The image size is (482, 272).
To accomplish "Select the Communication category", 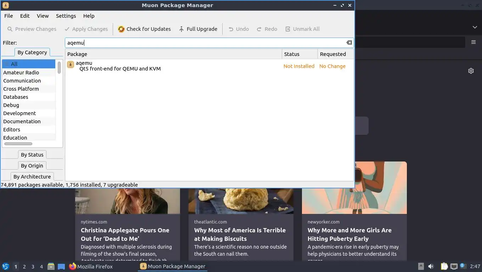I will [29, 80].
